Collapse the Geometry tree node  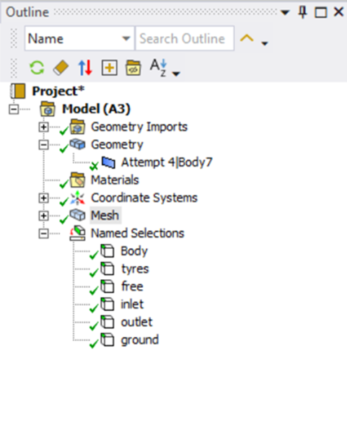(43, 144)
